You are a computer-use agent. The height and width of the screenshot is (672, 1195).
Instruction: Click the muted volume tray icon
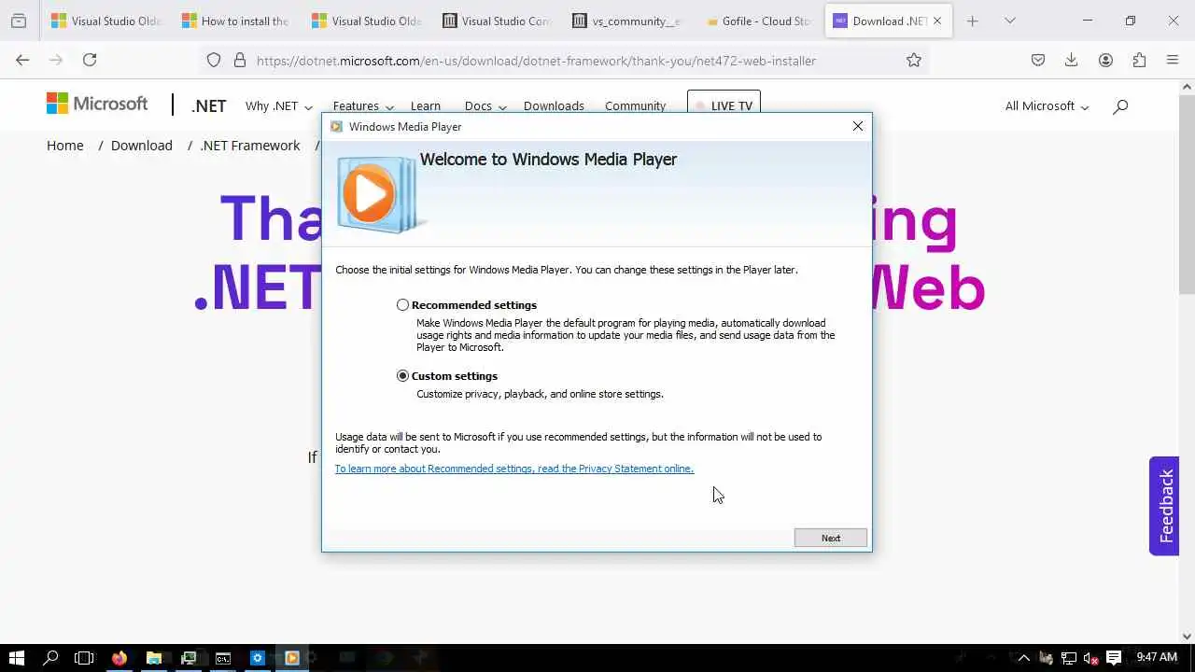[1090, 658]
